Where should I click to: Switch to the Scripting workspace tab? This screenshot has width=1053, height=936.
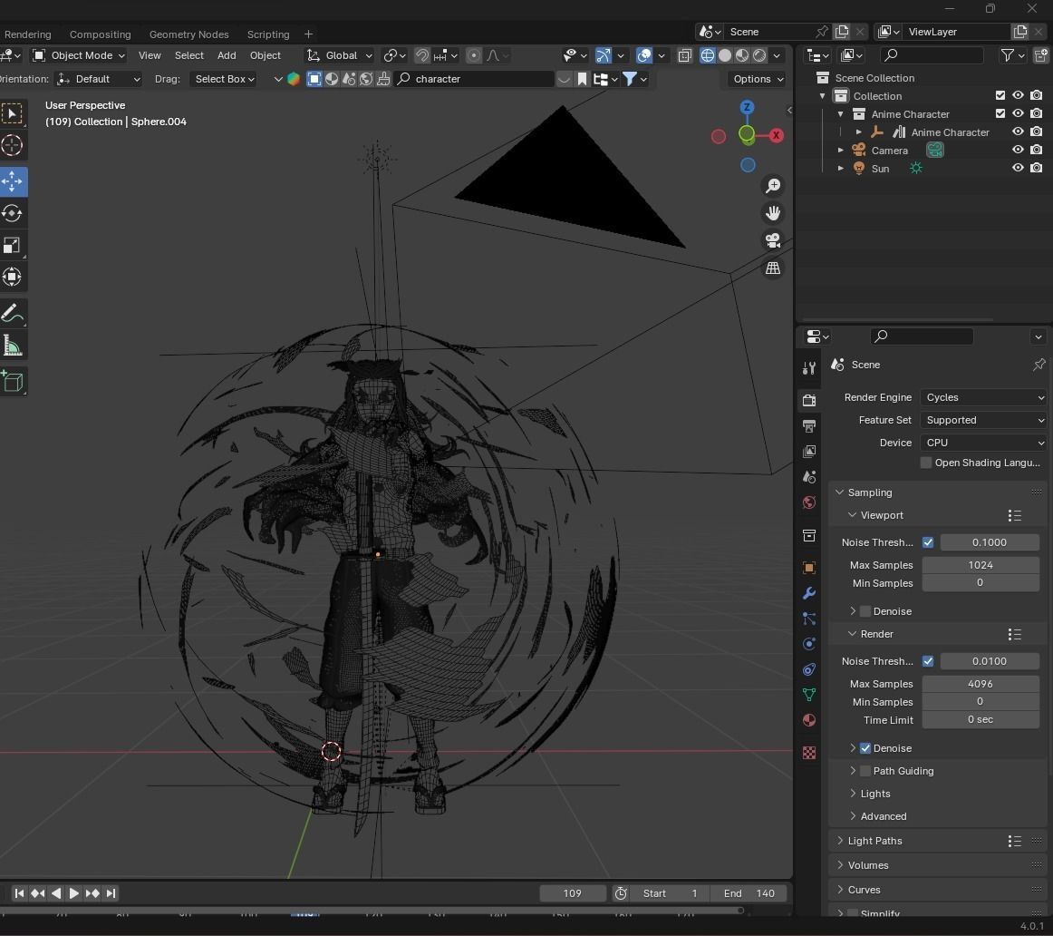[x=268, y=34]
